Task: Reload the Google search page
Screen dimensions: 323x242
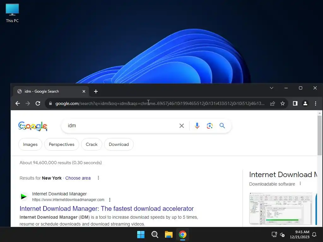Action: click(x=38, y=103)
